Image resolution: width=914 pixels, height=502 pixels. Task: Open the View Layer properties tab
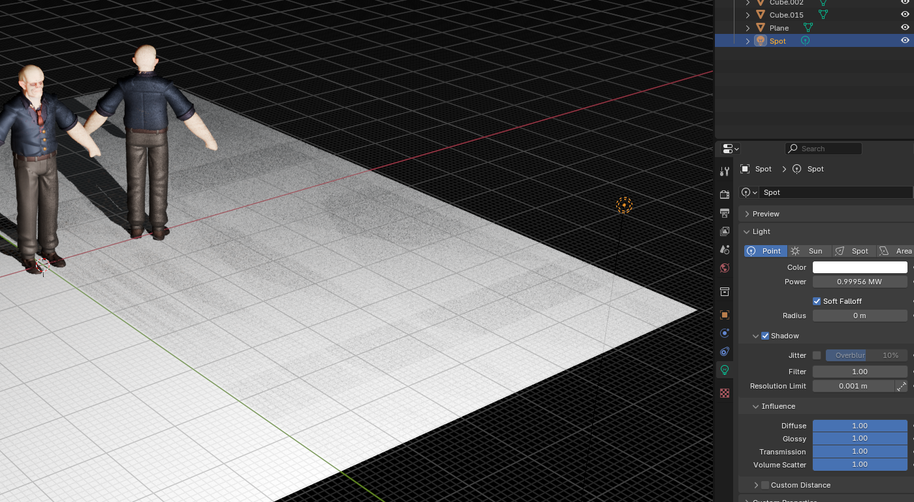pyautogui.click(x=724, y=231)
